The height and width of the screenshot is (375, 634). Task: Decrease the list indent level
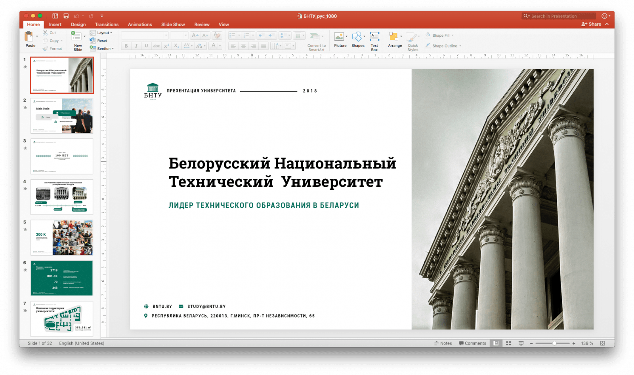[x=262, y=36]
